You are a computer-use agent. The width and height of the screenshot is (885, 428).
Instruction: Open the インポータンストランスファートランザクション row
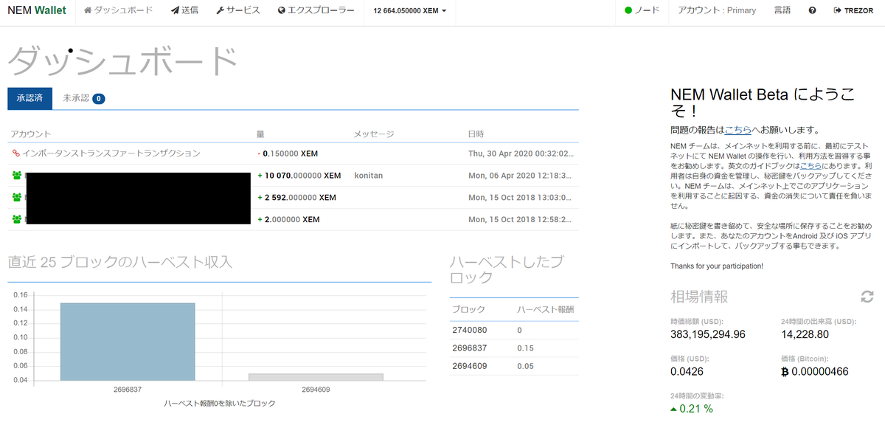(x=293, y=153)
